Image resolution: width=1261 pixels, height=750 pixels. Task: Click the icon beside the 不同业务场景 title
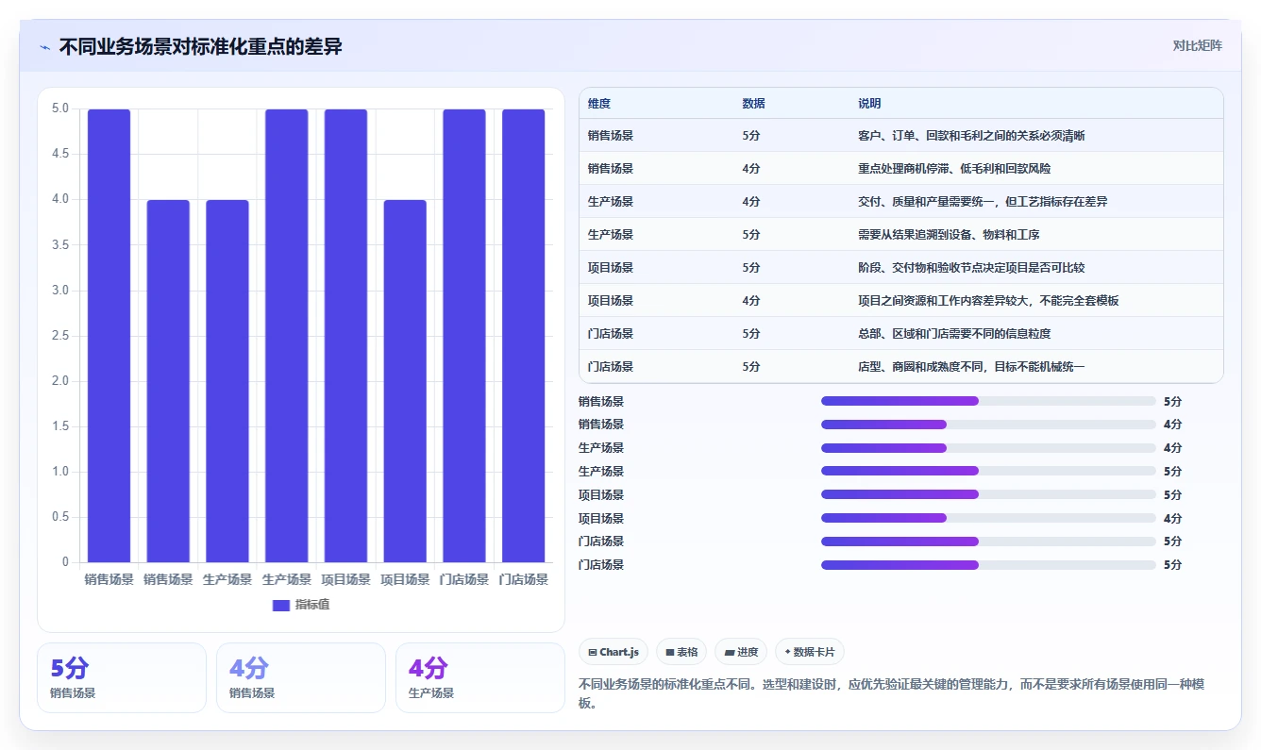point(44,46)
